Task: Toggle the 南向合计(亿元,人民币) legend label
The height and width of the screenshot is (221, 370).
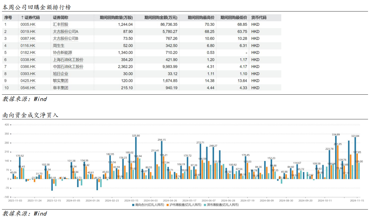Action: tap(150, 205)
